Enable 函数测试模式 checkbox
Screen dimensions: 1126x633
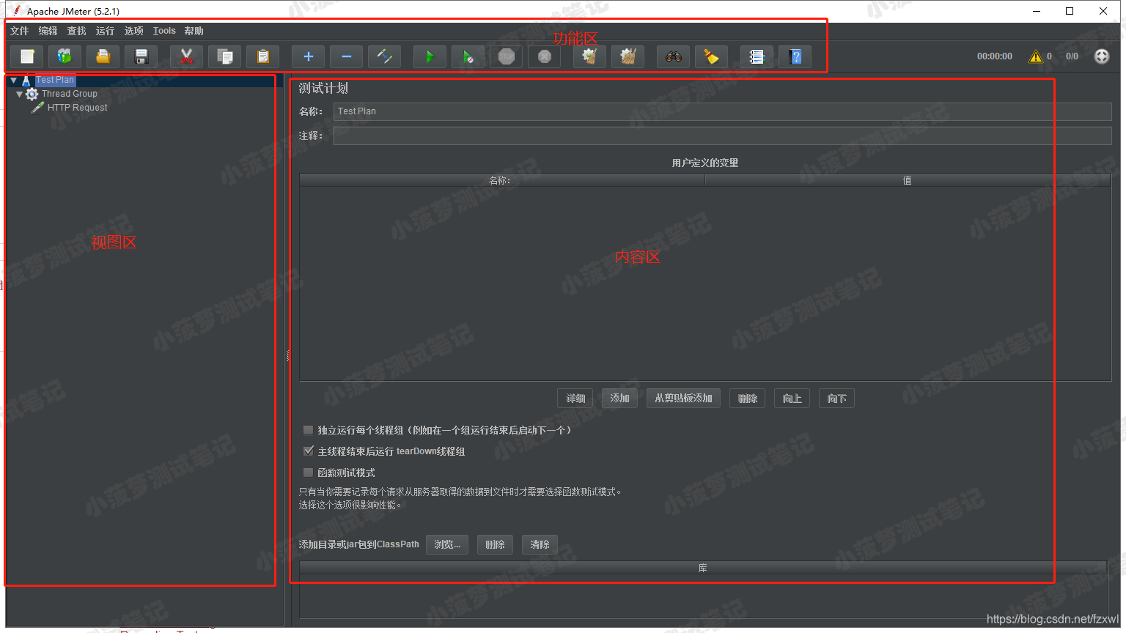[x=309, y=473]
